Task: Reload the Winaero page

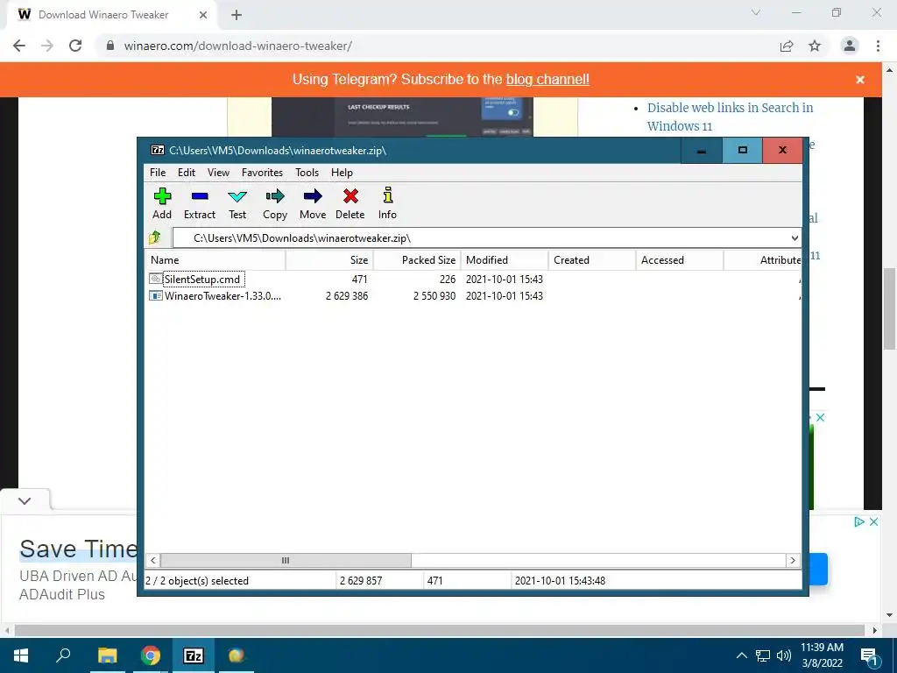Action: click(x=75, y=46)
